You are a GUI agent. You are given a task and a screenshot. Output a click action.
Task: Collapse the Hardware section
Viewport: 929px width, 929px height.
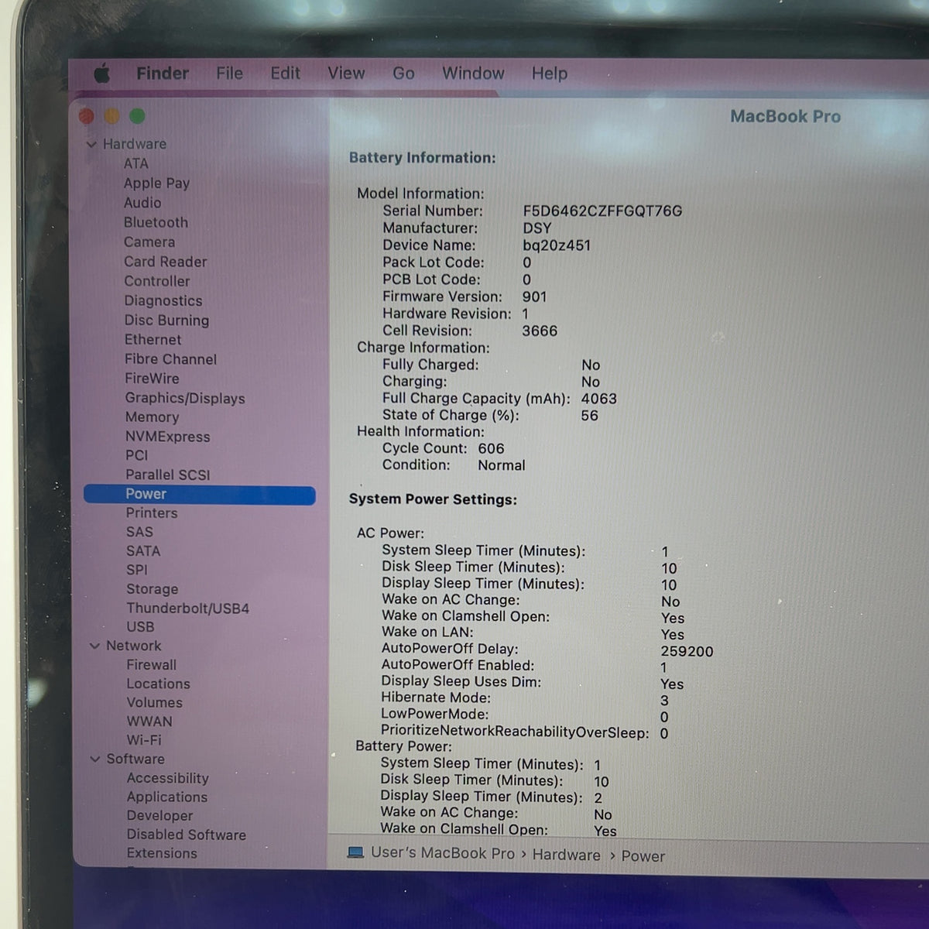(x=91, y=144)
